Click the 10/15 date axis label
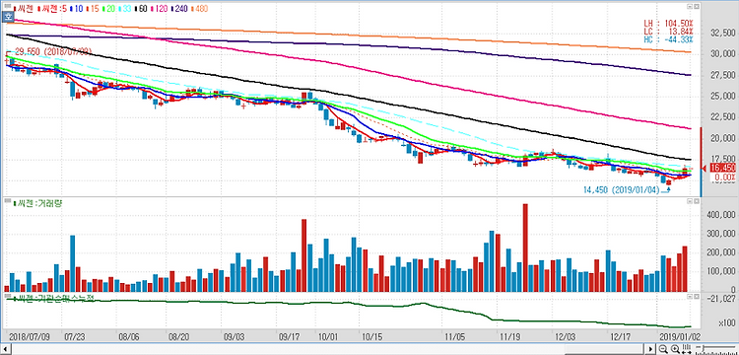Image resolution: width=739 pixels, height=355 pixels. tap(371, 337)
